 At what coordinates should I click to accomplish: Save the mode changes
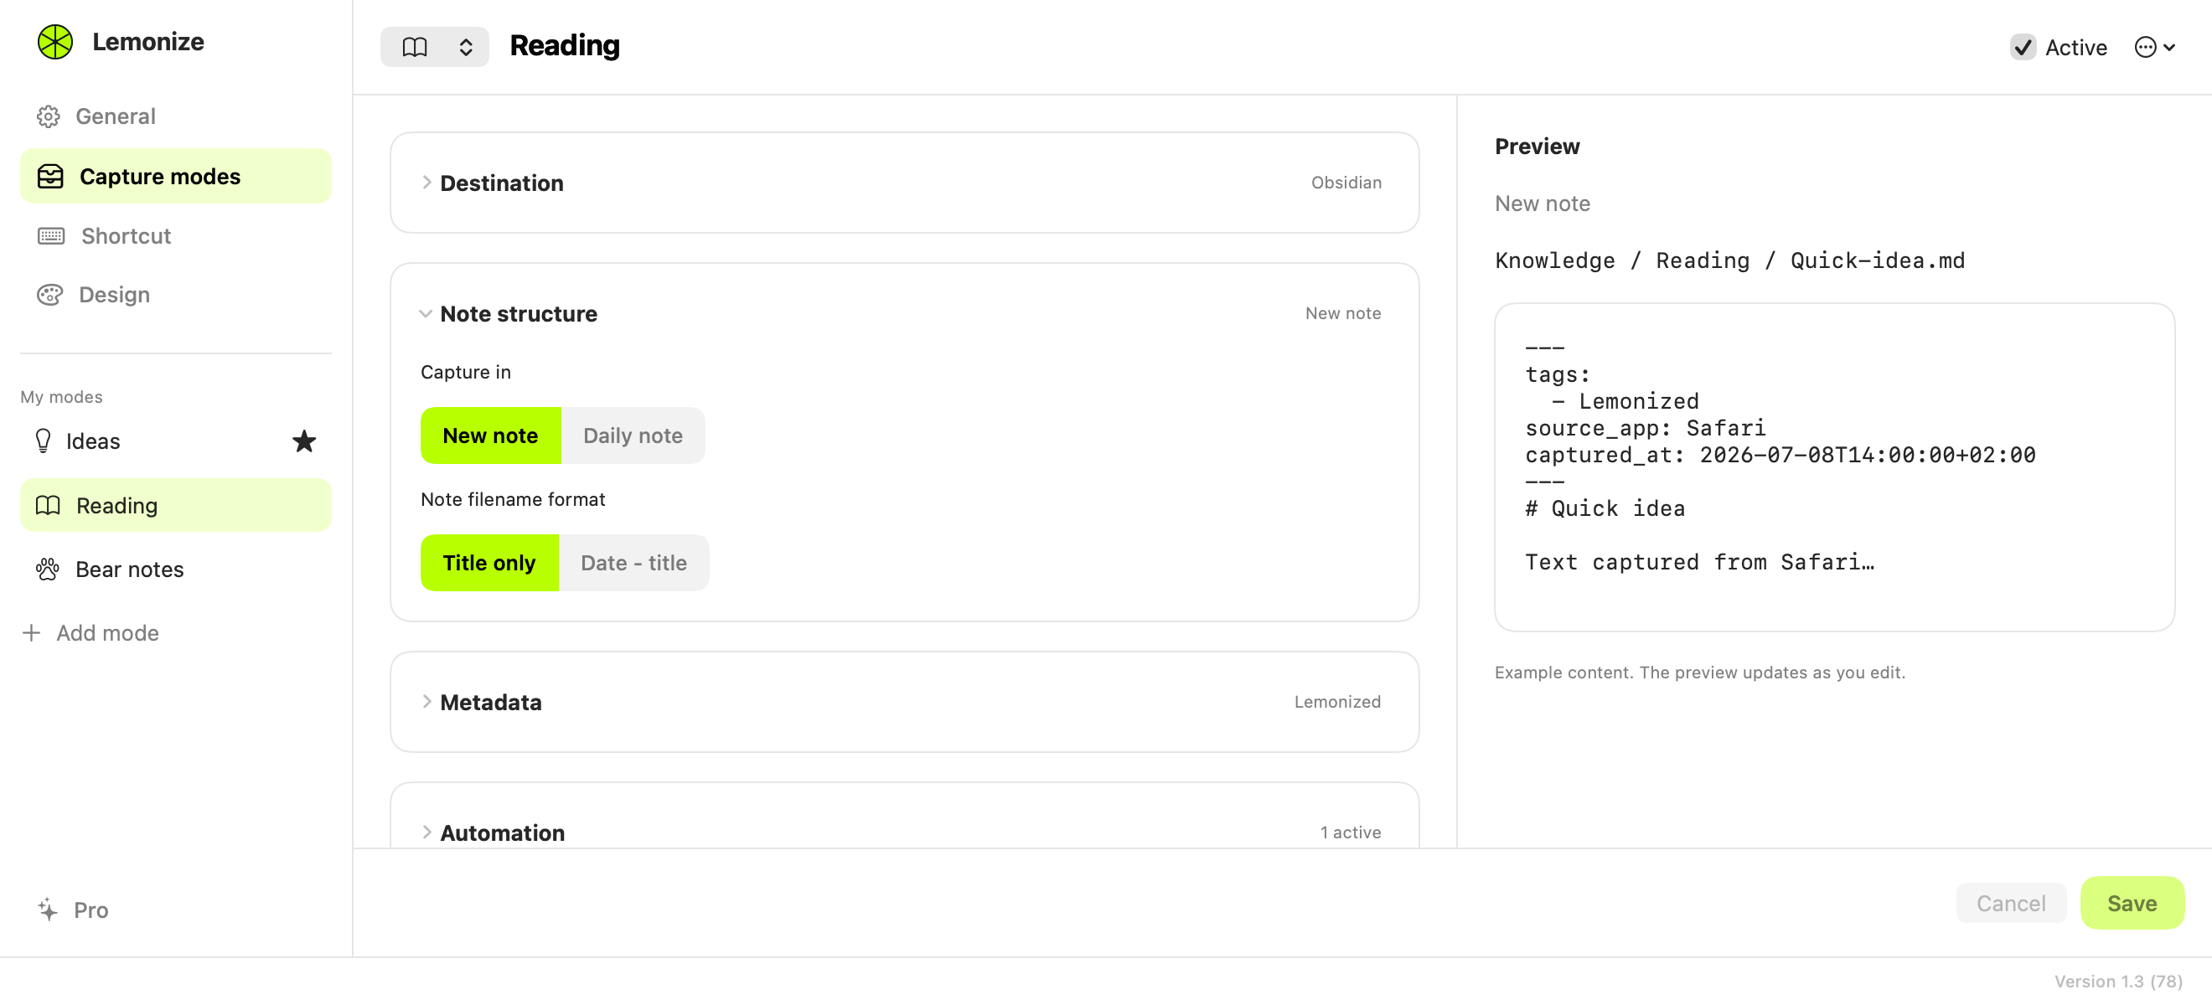click(2132, 902)
